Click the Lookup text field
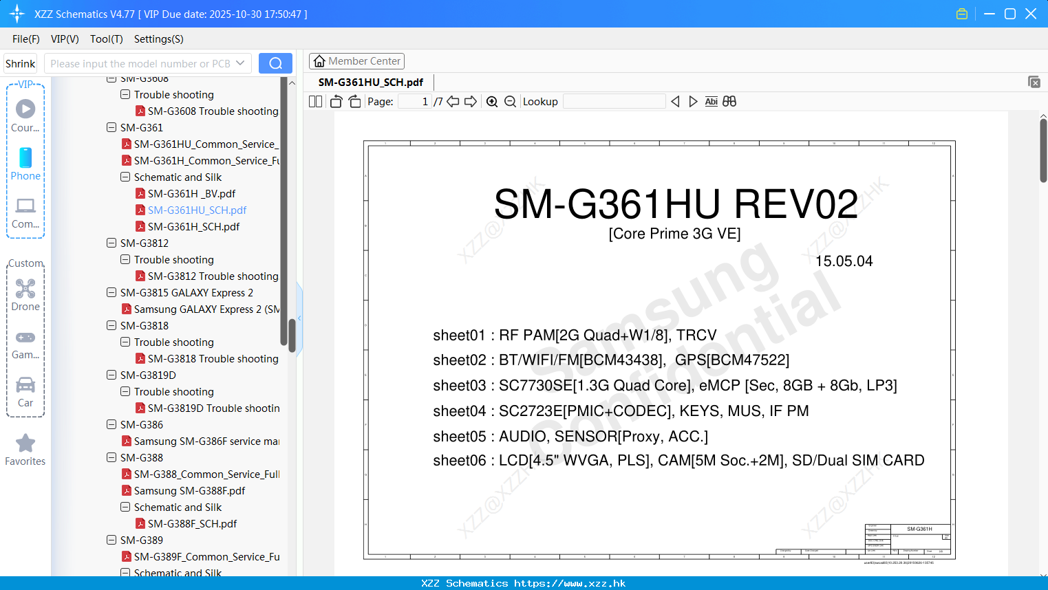 coord(614,101)
